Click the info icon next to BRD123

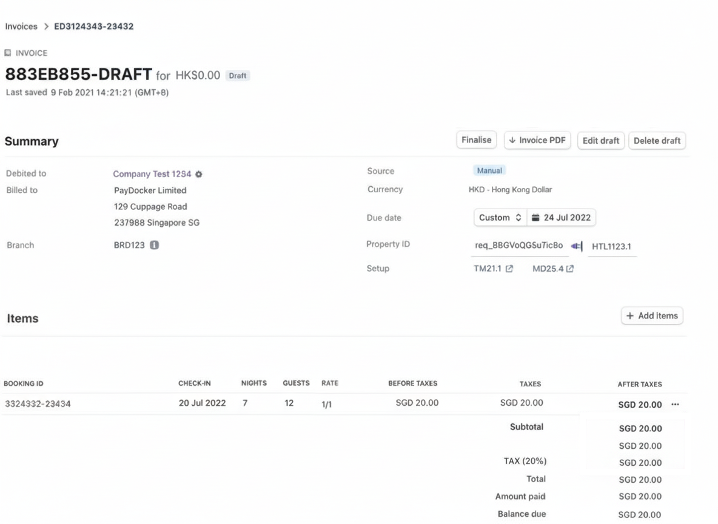coord(154,246)
